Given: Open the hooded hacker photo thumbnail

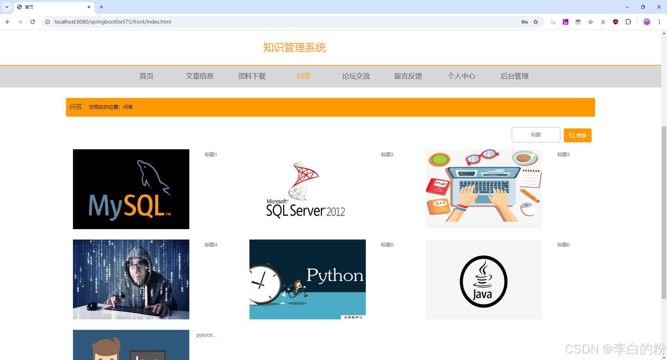Looking at the screenshot, I should (x=131, y=279).
